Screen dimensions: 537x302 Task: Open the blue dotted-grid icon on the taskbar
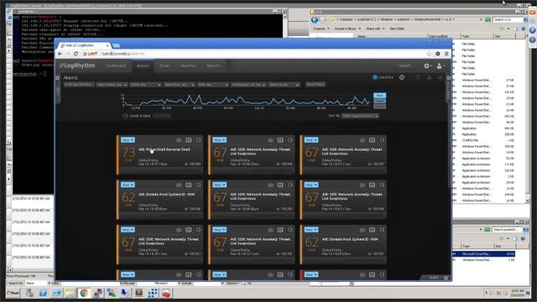click(153, 293)
